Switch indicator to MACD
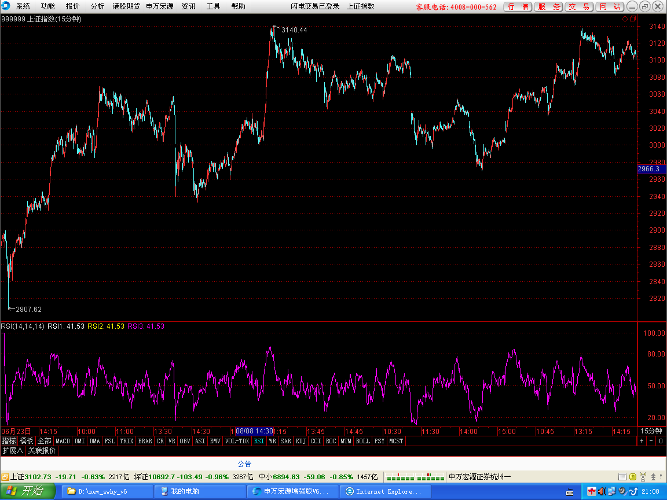This screenshot has height=500, width=667. coord(63,442)
